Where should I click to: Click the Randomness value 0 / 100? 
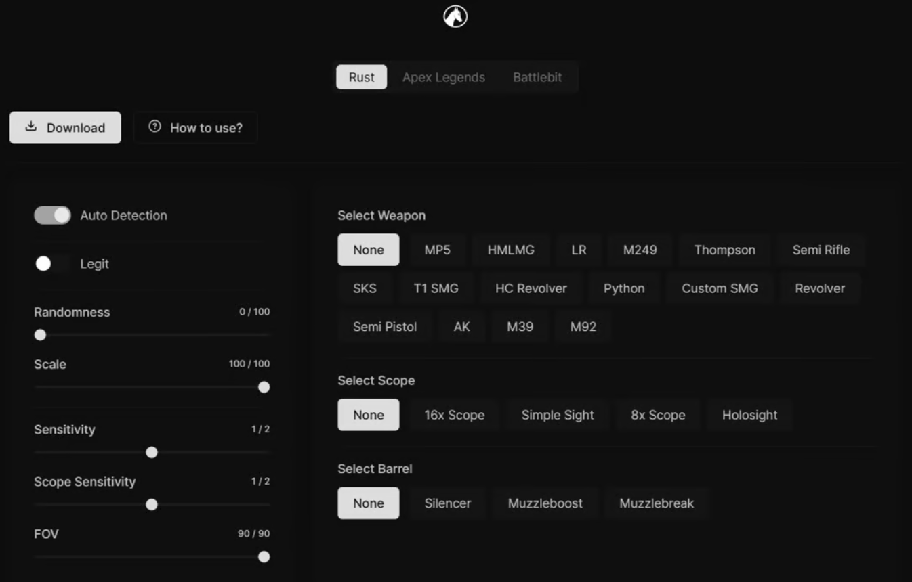255,312
